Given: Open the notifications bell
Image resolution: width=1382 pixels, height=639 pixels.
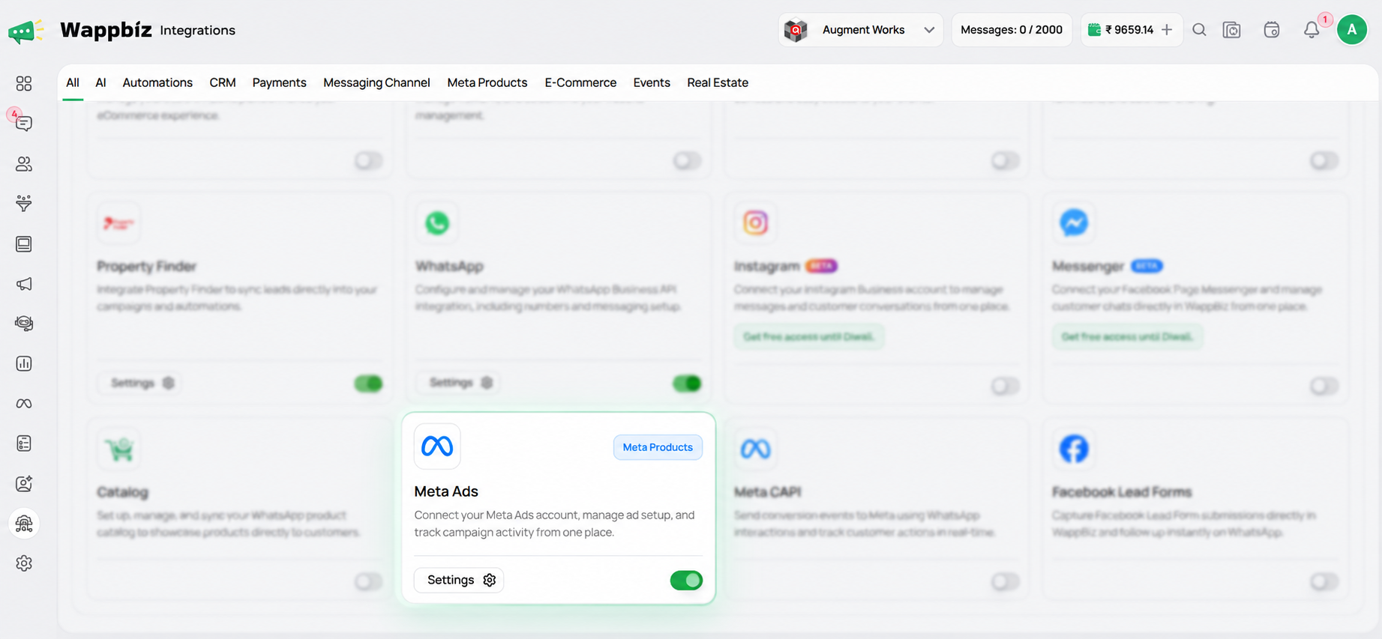Looking at the screenshot, I should (1312, 30).
